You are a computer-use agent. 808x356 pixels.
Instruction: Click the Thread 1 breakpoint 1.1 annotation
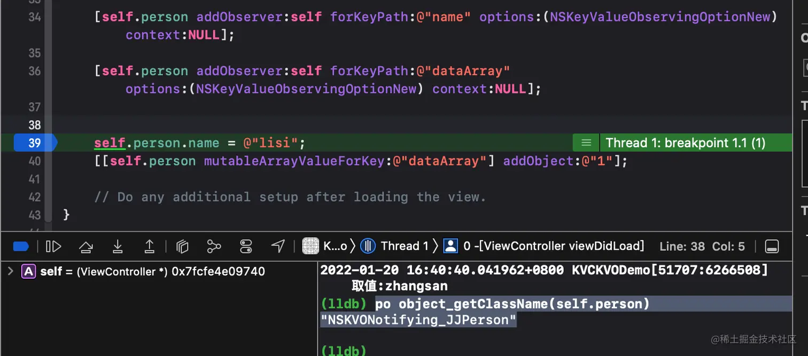[x=686, y=143]
